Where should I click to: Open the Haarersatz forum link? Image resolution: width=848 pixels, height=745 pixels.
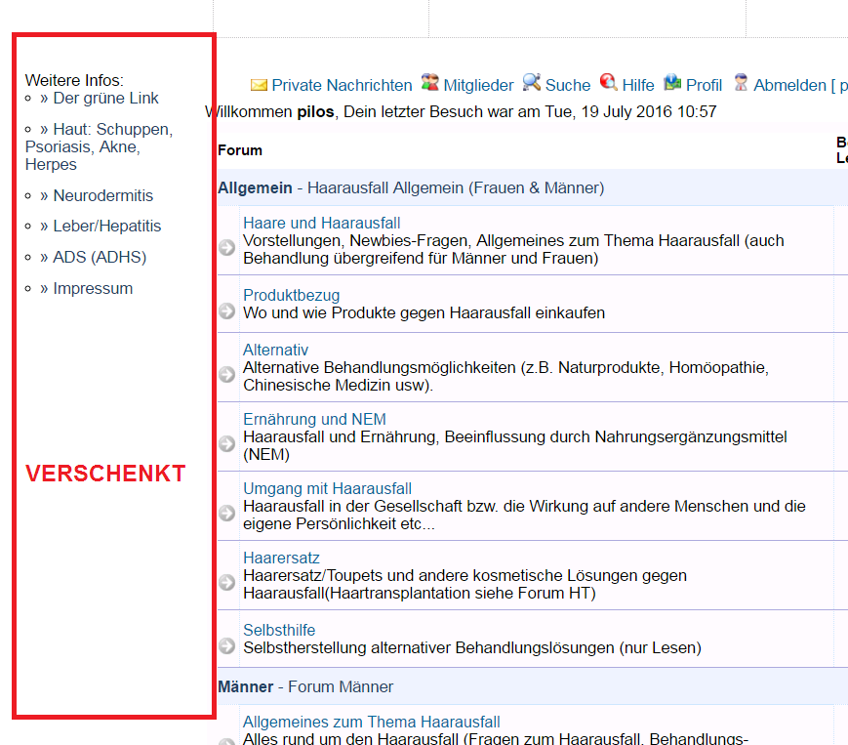(281, 558)
